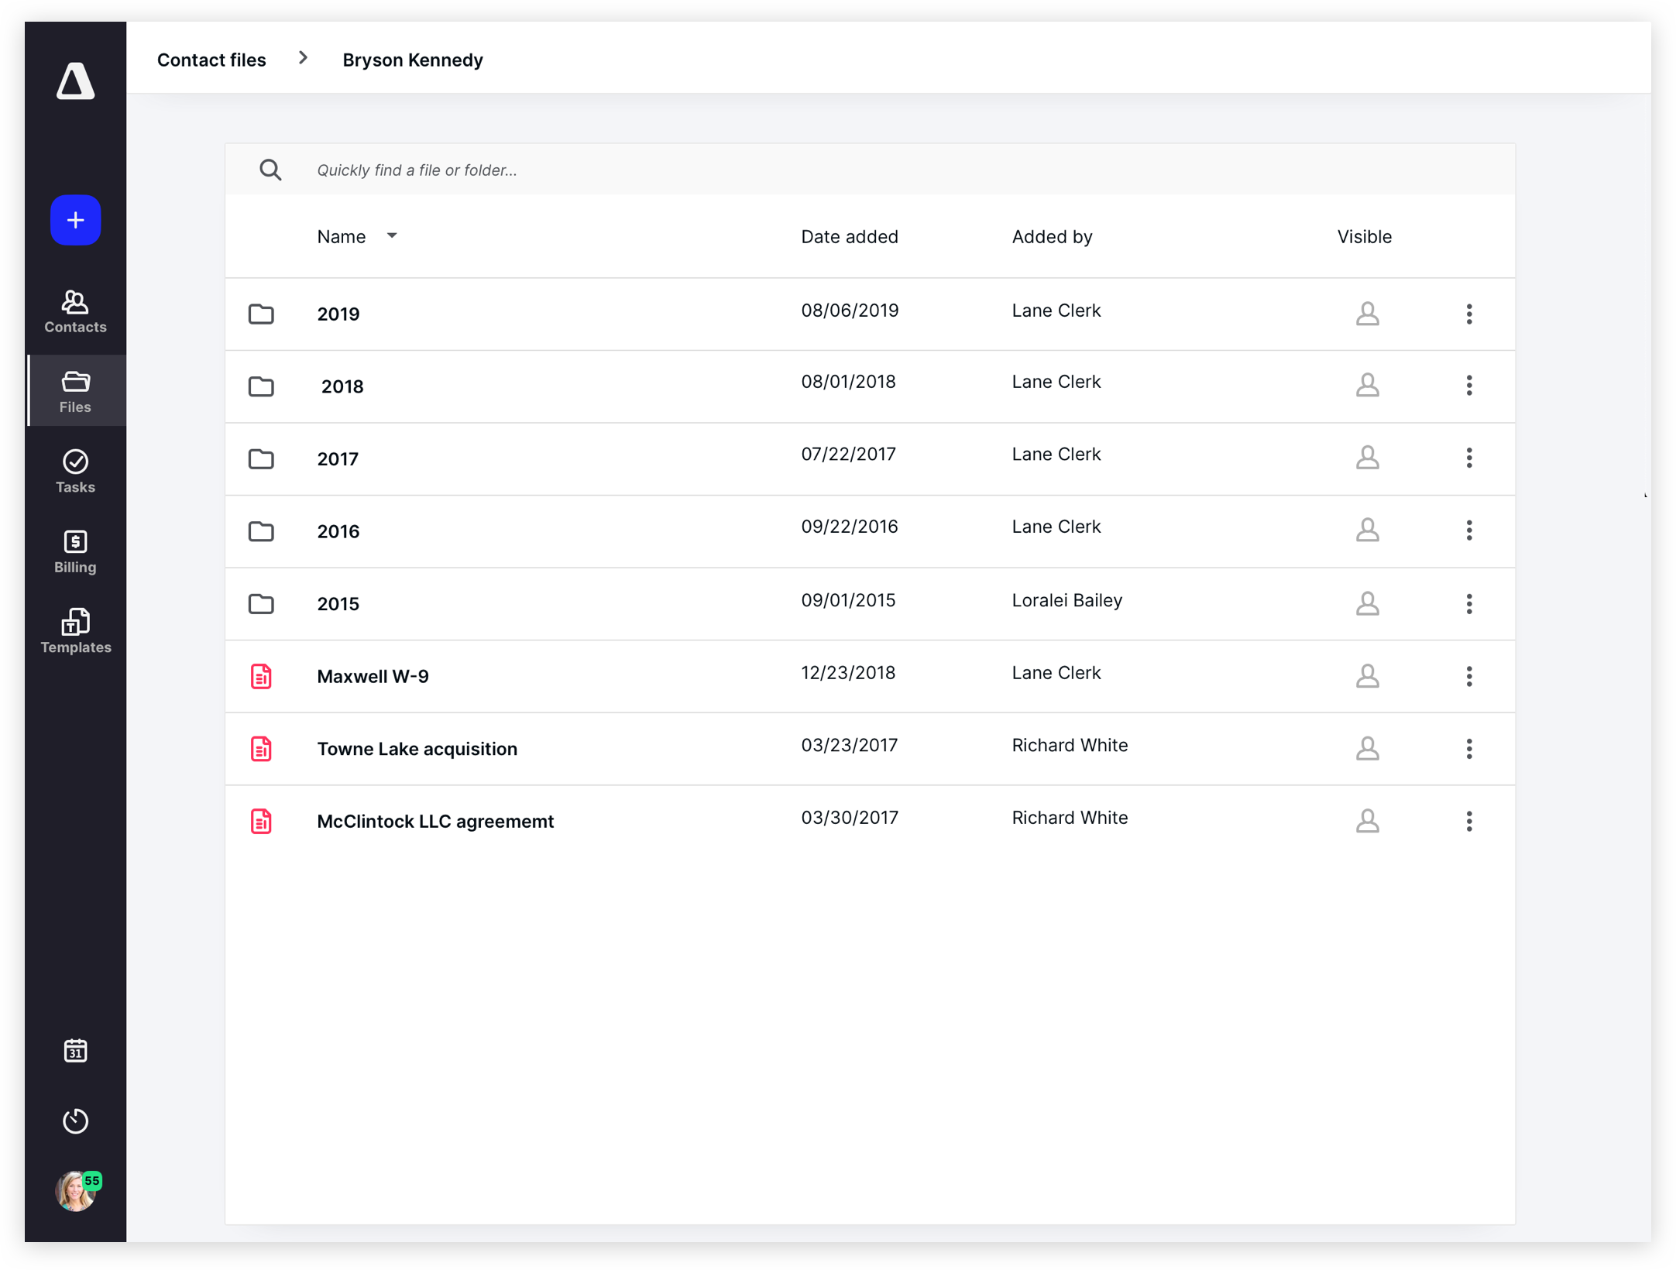Select the 2016 folder name

338,531
